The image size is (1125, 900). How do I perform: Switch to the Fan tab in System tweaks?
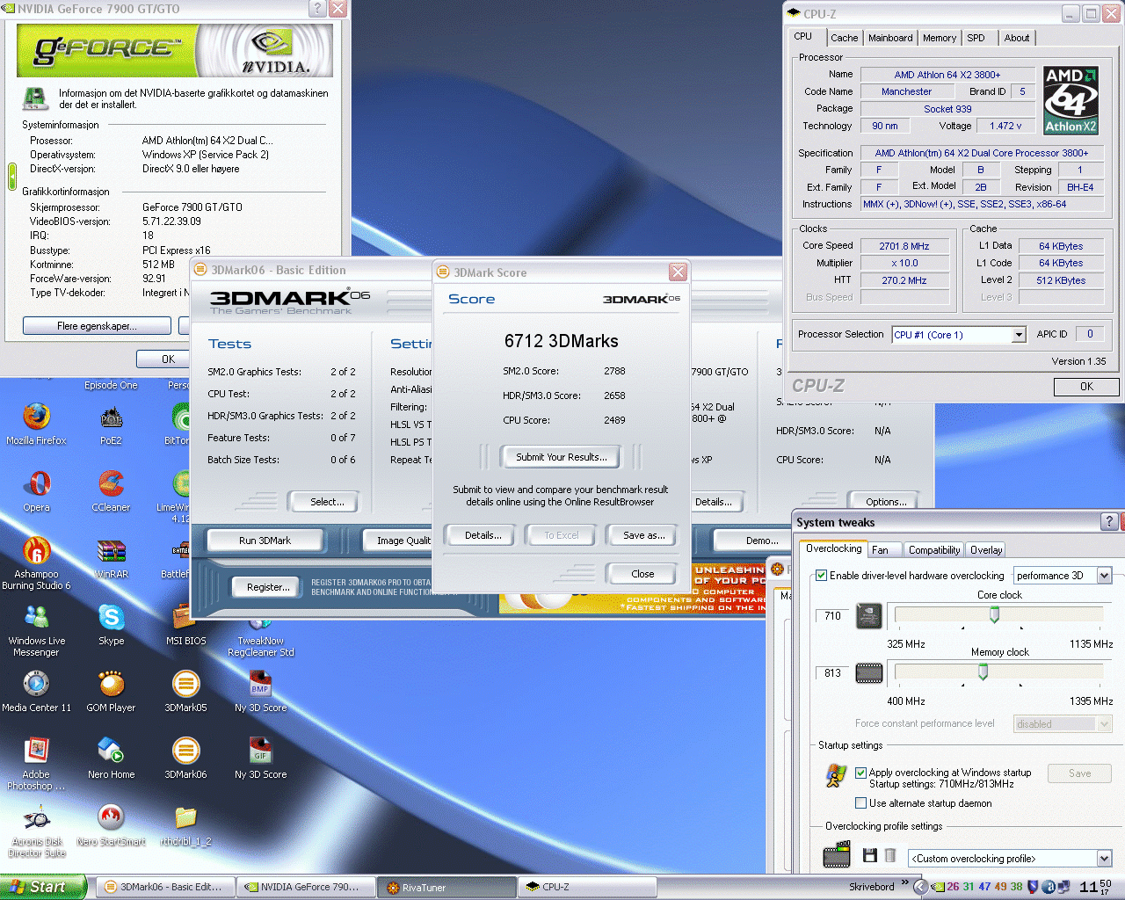click(x=881, y=550)
